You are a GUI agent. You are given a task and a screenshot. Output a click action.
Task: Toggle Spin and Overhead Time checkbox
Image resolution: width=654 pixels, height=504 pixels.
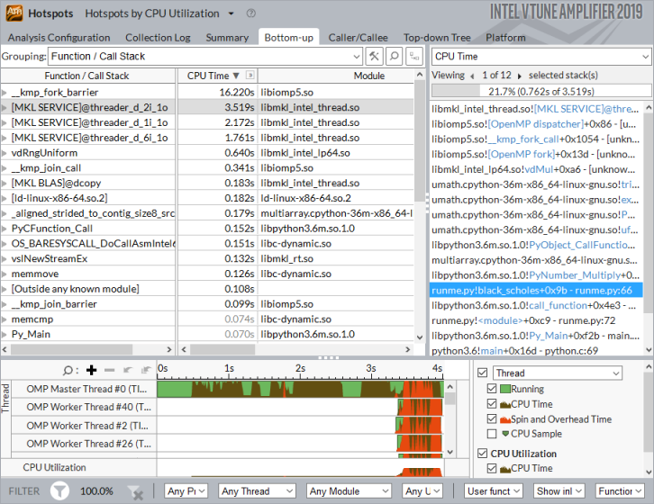click(492, 419)
